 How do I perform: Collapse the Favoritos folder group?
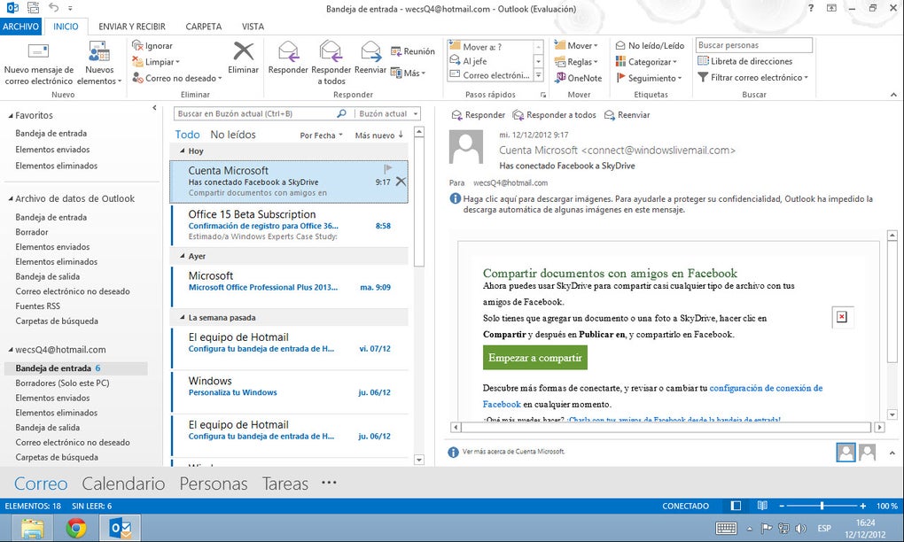click(11, 116)
